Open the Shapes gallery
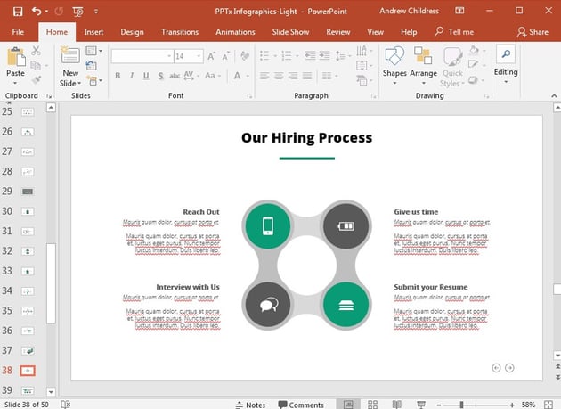The width and height of the screenshot is (561, 409). (394, 64)
